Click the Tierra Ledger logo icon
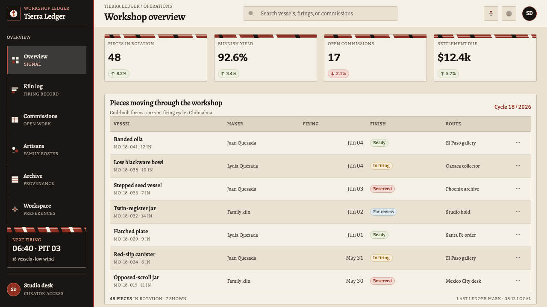 (x=14, y=14)
